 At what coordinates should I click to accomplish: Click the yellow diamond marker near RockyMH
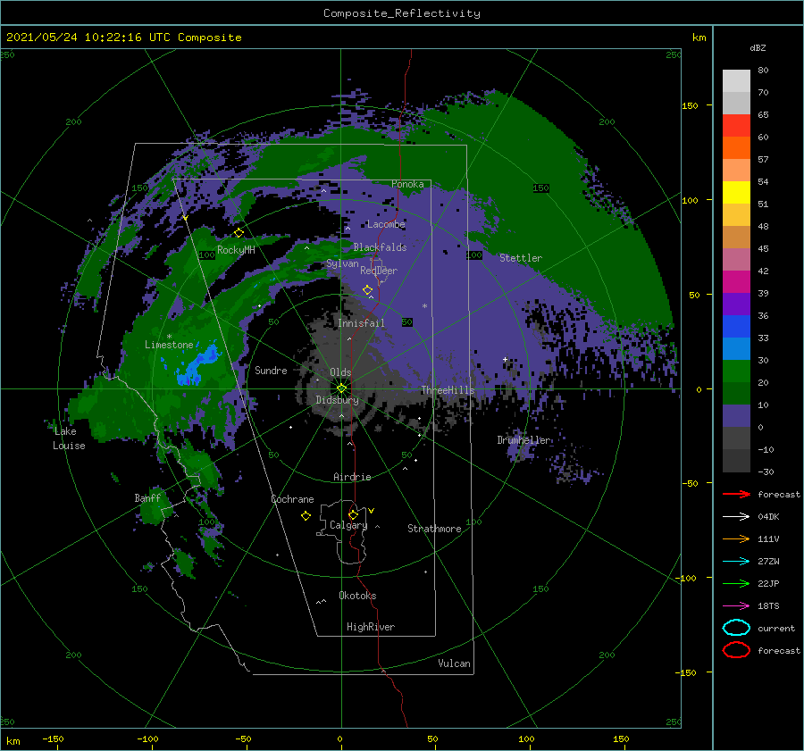[x=239, y=233]
